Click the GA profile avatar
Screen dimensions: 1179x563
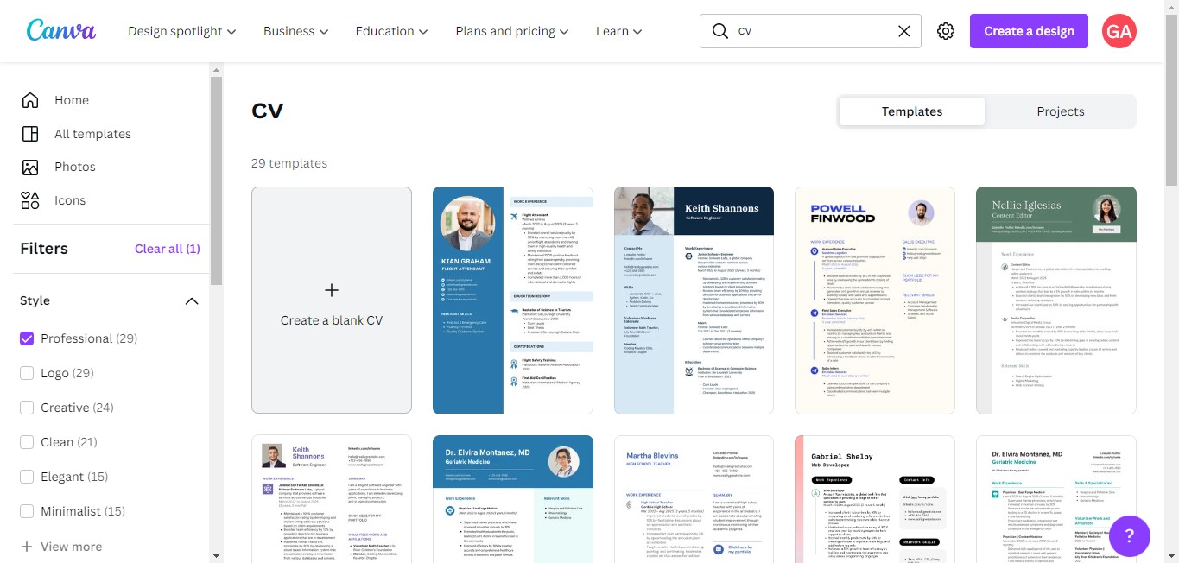coord(1119,31)
